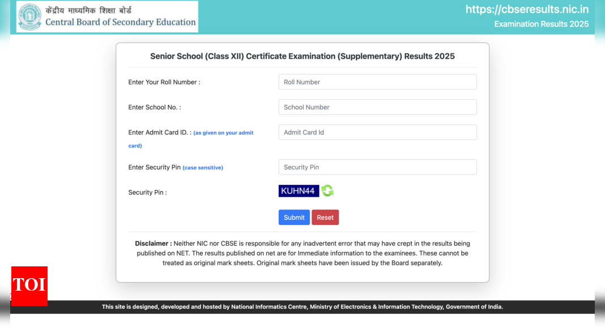Click the Central Board of Secondary Education banner

tap(107, 16)
